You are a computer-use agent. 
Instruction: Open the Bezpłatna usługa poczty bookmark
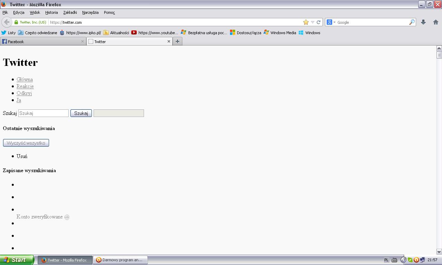pos(204,33)
